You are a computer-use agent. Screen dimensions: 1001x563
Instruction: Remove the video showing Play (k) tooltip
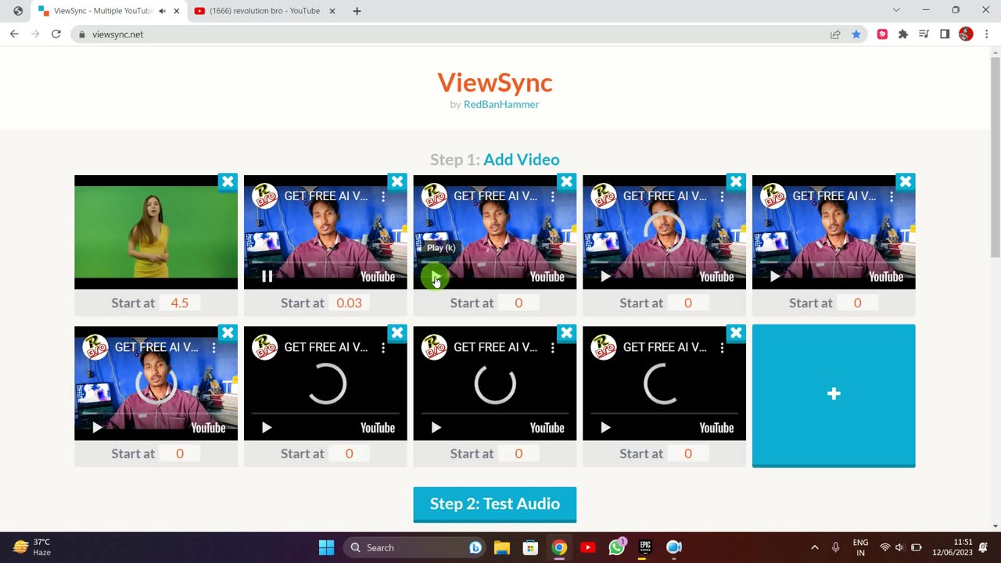pyautogui.click(x=567, y=181)
